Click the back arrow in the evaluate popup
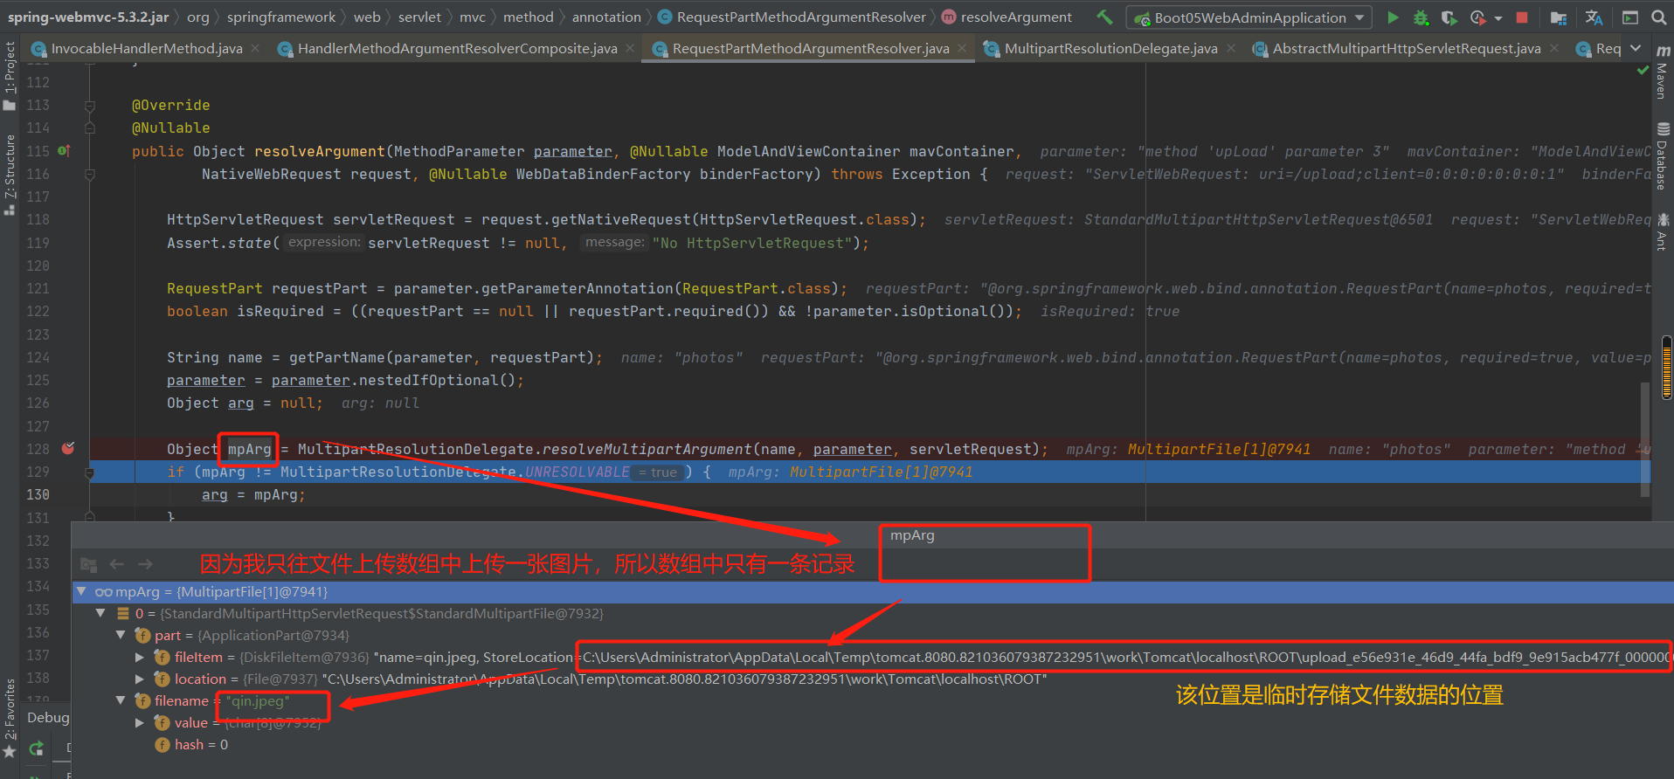This screenshot has width=1674, height=779. (117, 564)
